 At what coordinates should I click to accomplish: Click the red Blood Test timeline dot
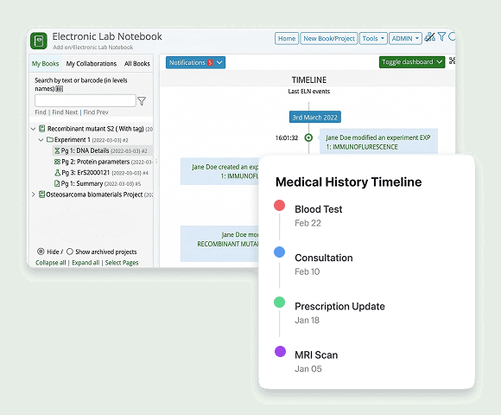[x=279, y=205]
